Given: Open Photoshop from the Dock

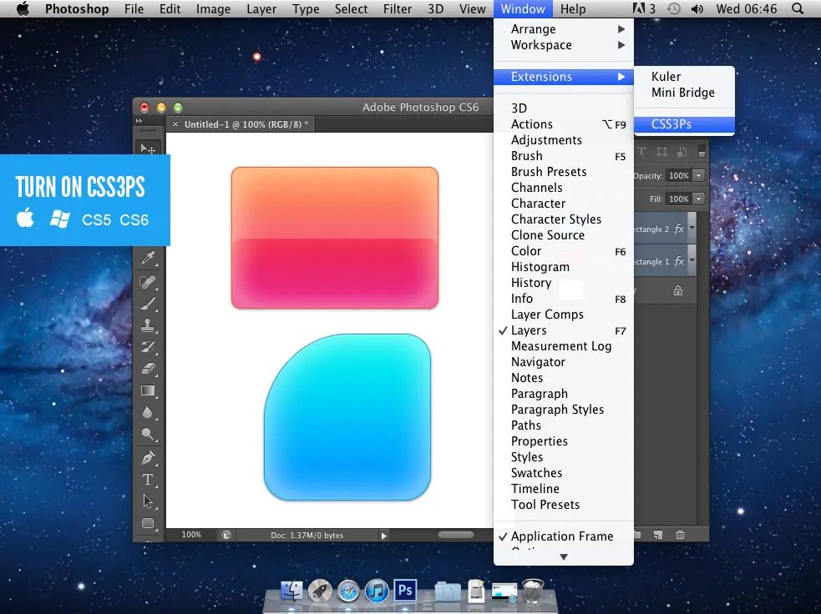Looking at the screenshot, I should tap(405, 591).
